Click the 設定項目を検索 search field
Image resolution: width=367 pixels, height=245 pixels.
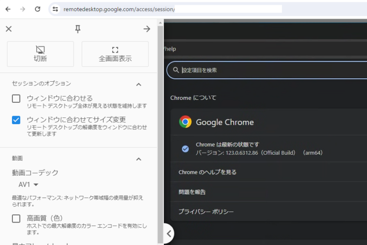coord(267,70)
